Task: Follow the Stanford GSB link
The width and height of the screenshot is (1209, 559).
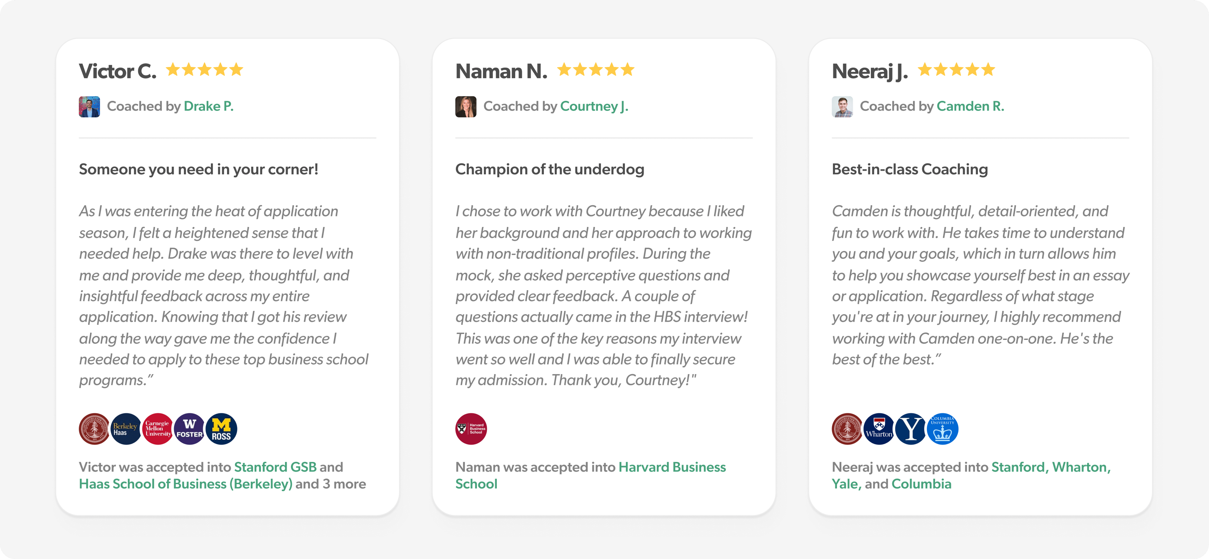Action: (275, 467)
